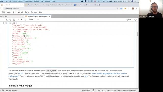Image resolution: width=163 pixels, height=92 pixels.
Task: Open the cell type Code dropdown
Action: coord(34,20)
